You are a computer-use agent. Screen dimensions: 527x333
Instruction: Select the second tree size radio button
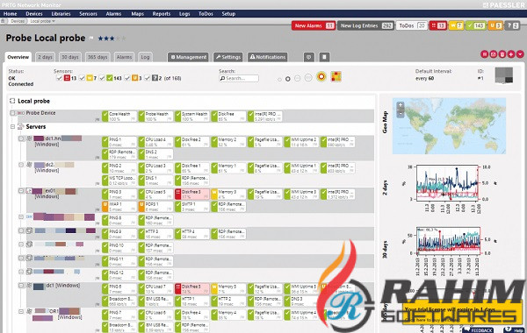point(288,79)
